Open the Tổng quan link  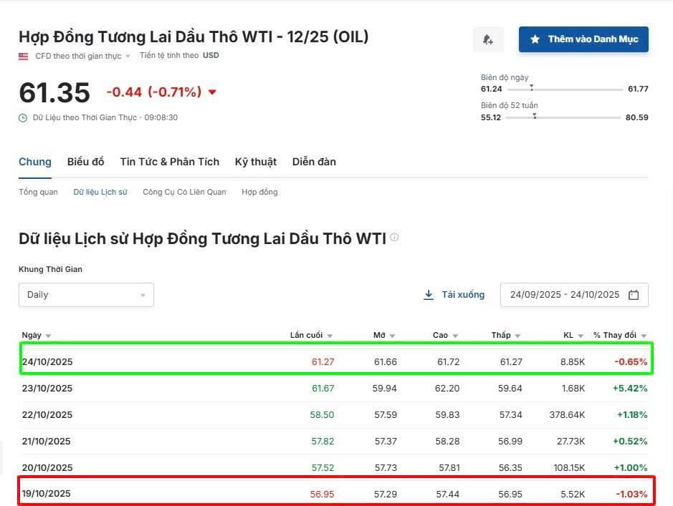[x=37, y=192]
